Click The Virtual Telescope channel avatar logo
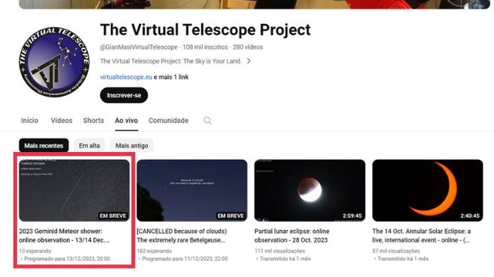Image resolution: width=494 pixels, height=277 pixels. (54, 62)
